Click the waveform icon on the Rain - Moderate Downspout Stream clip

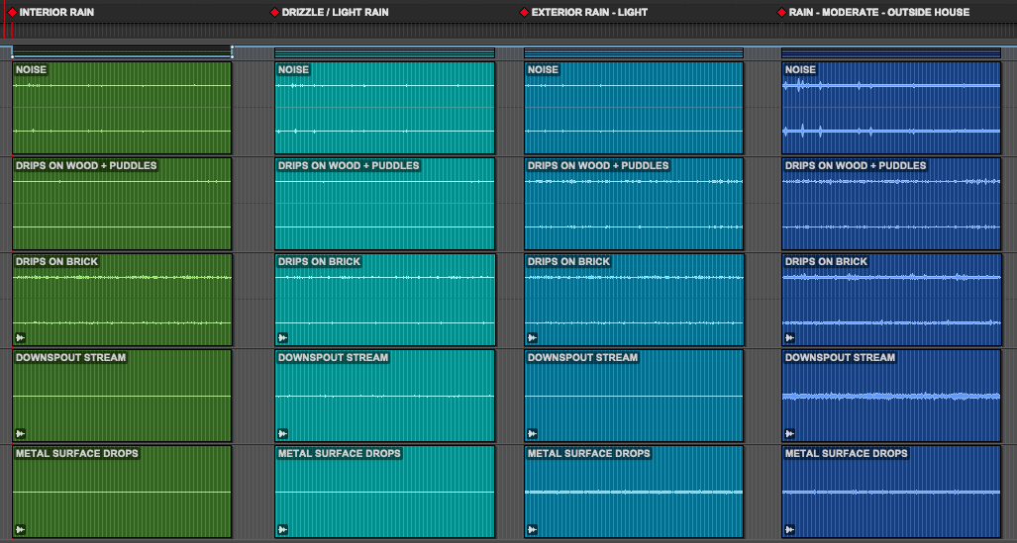coord(789,433)
